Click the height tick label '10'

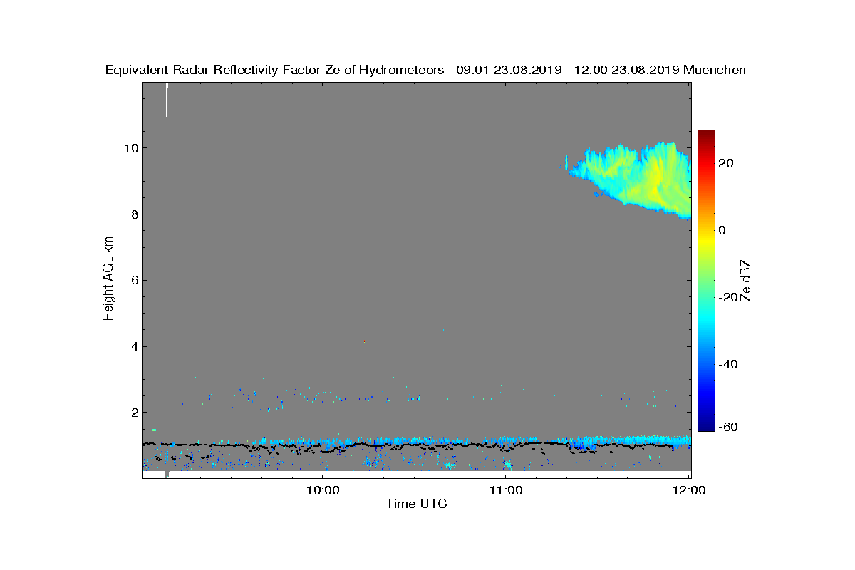(131, 148)
